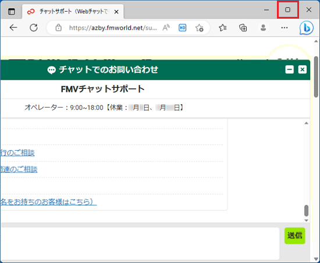Open the 行のご相談 link

point(17,152)
